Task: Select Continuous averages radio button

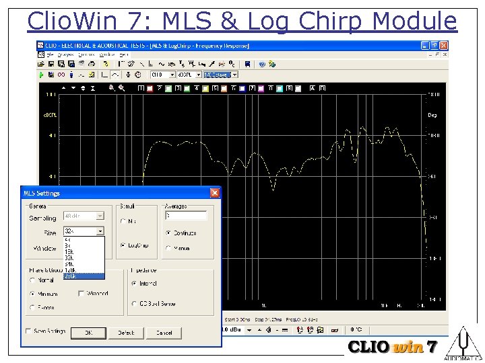Action: pos(168,233)
